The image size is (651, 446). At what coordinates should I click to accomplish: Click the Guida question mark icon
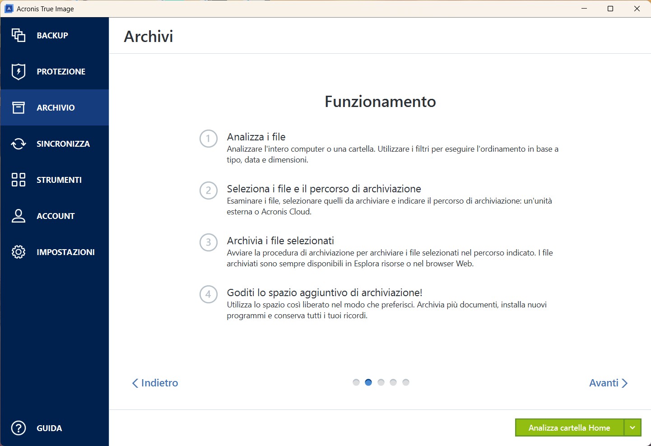tap(19, 428)
